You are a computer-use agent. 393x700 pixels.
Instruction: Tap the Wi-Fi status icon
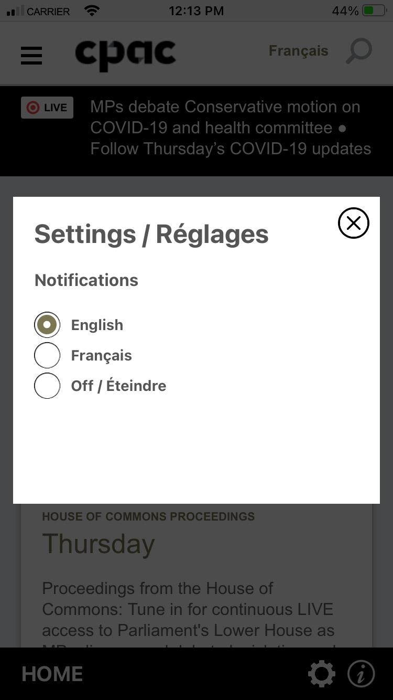point(92,11)
